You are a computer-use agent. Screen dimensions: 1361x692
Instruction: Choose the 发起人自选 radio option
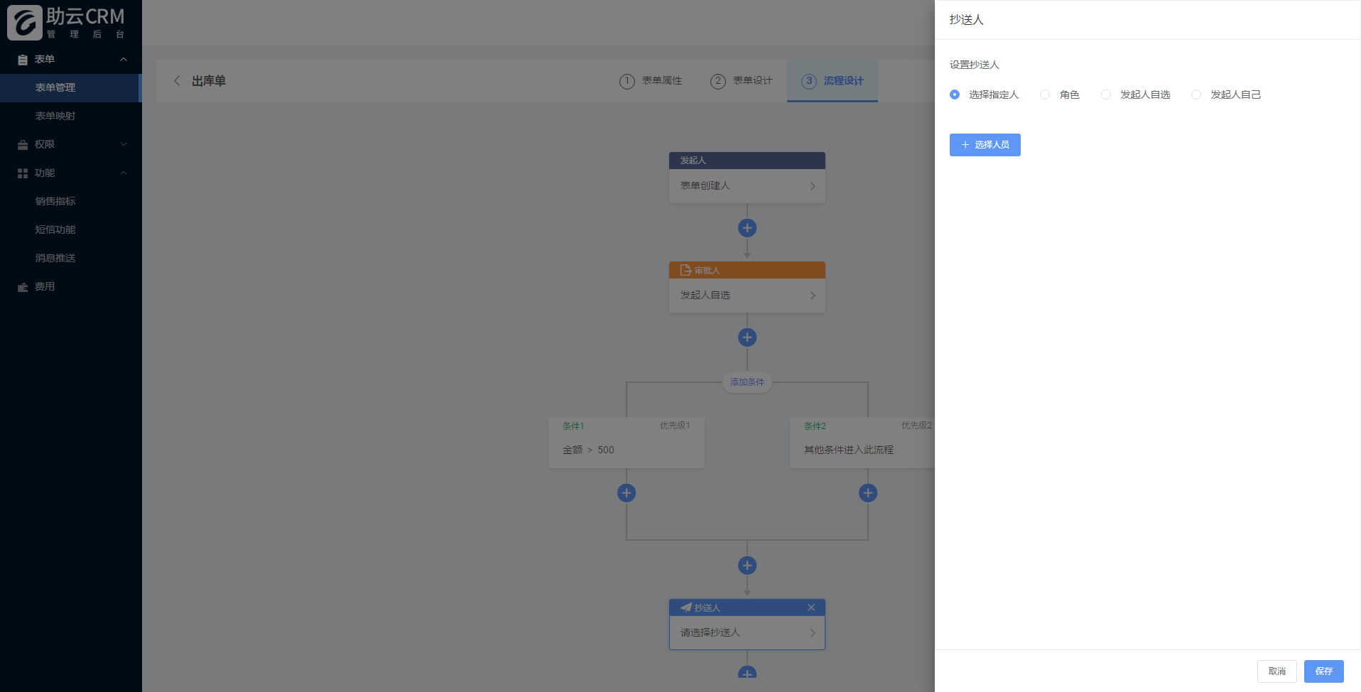coord(1106,94)
